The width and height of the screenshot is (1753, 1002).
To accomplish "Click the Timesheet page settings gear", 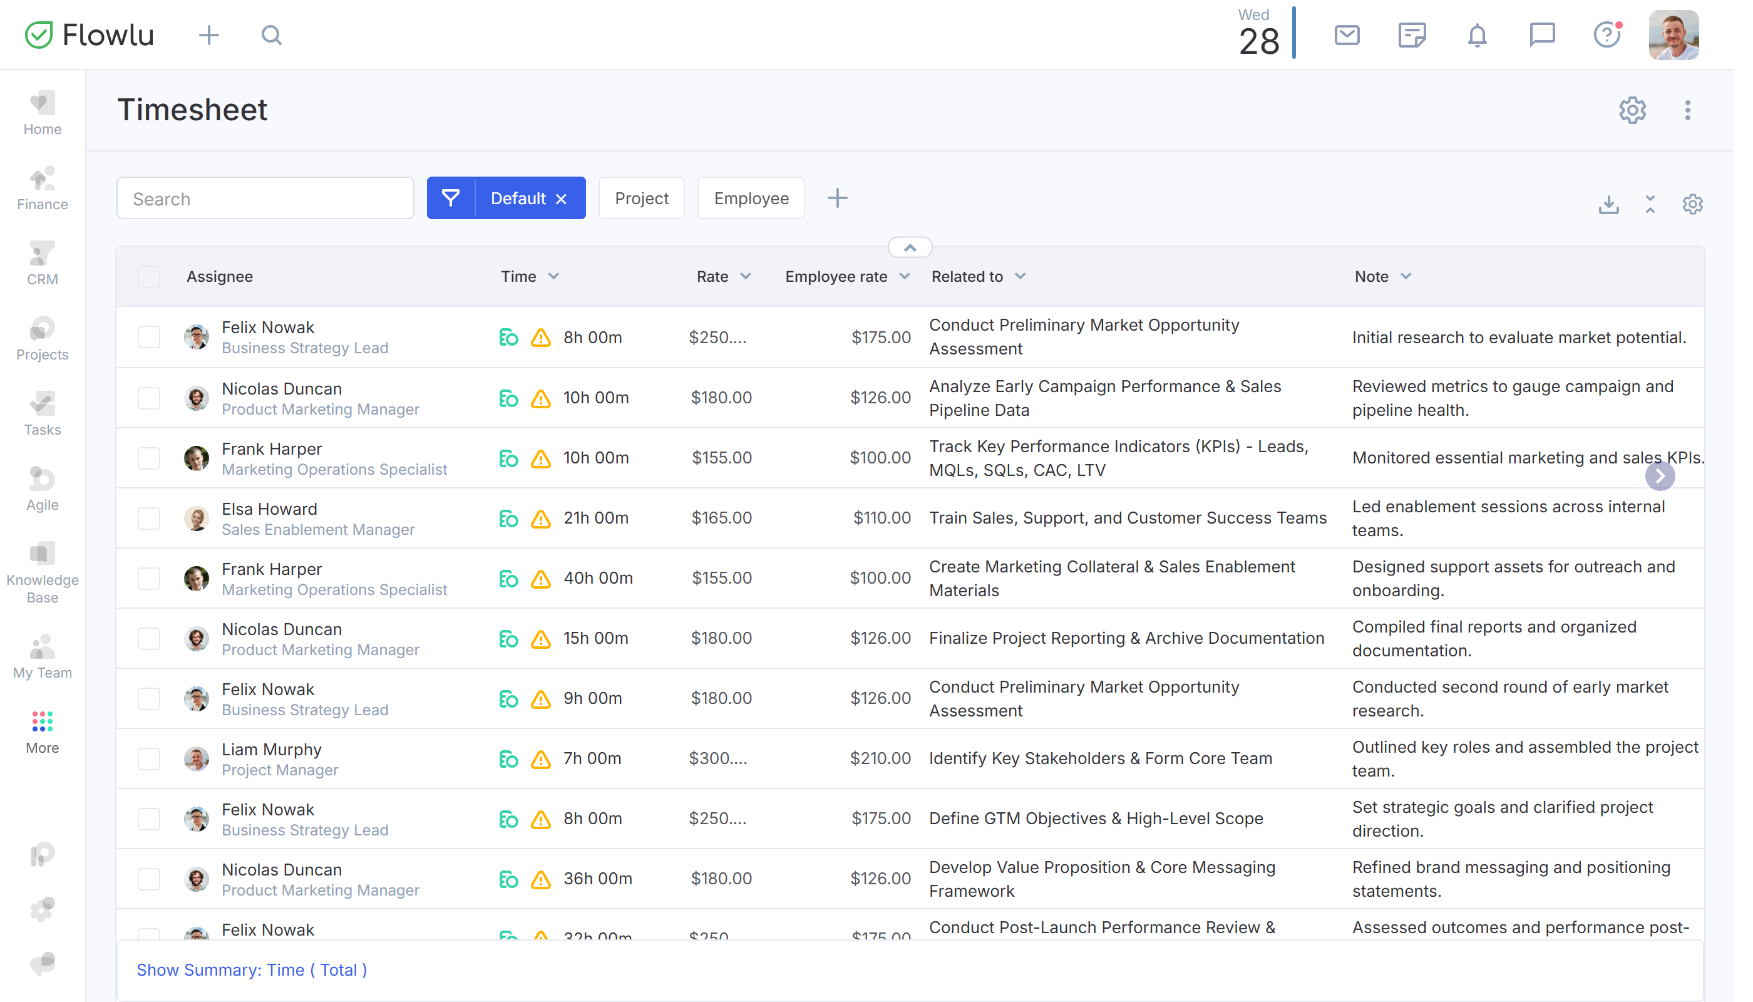I will [1632, 110].
